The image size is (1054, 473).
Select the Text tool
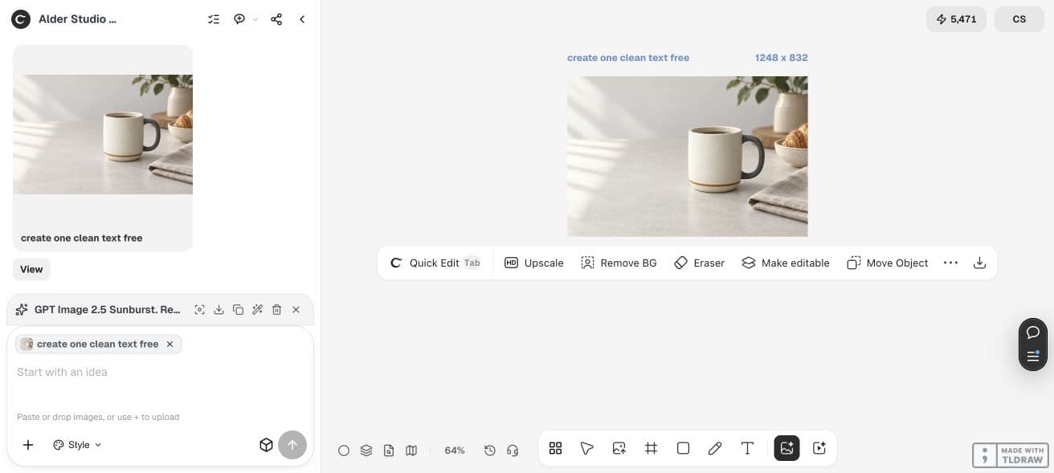(747, 448)
